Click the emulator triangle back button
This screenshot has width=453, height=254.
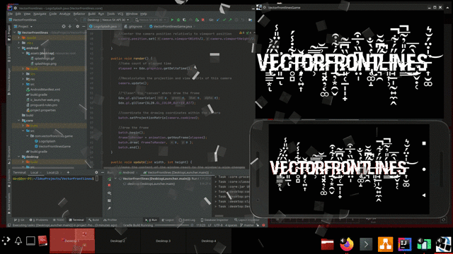tap(424, 195)
